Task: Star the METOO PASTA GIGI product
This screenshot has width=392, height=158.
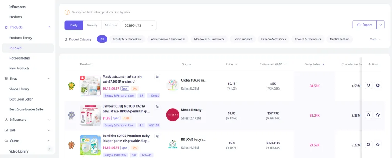Action: (x=377, y=115)
